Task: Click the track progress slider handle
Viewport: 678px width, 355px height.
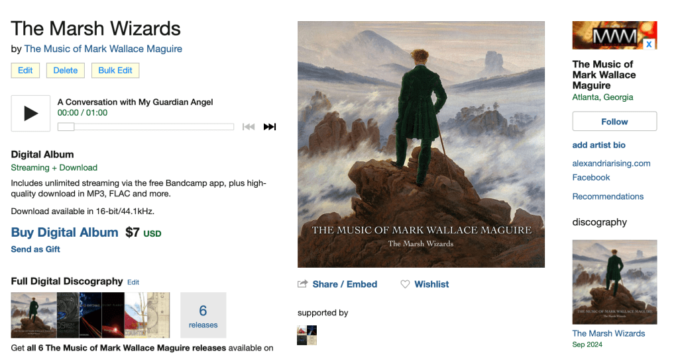Action: 66,127
